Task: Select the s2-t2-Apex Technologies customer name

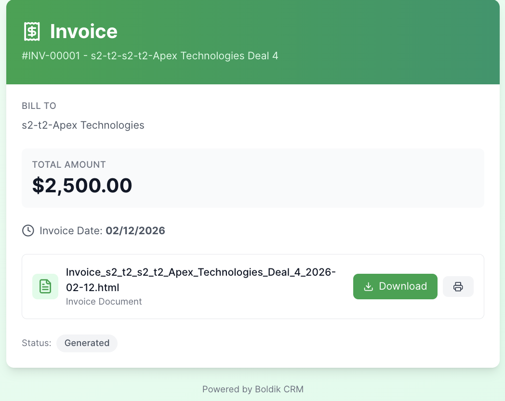Action: 83,125
